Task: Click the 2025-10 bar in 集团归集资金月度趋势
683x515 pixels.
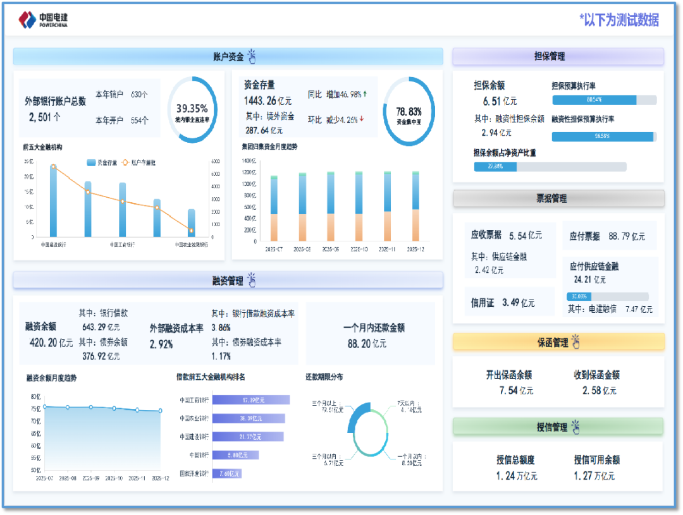Action: pyautogui.click(x=359, y=206)
